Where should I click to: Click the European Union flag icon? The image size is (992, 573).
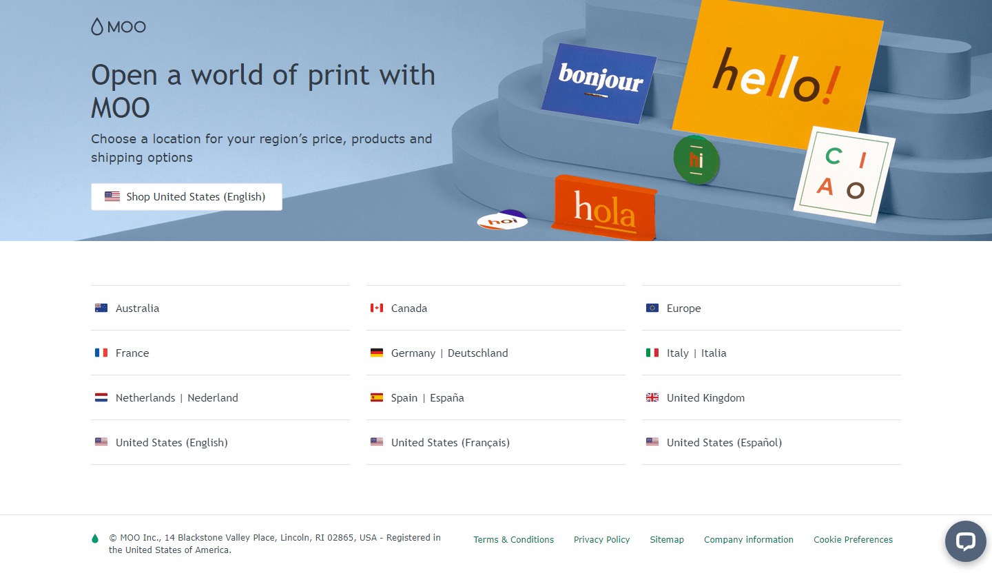point(652,308)
